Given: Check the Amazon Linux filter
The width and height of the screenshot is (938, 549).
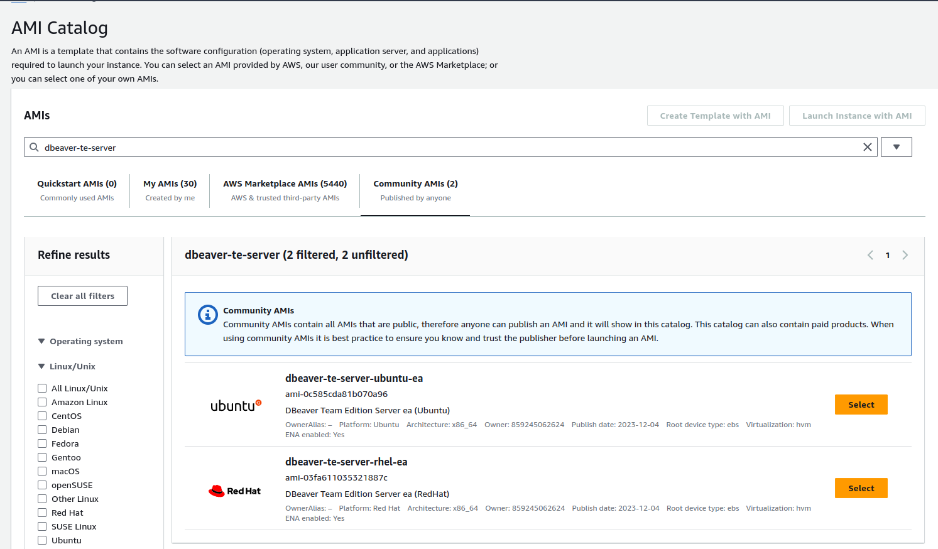Looking at the screenshot, I should 42,402.
